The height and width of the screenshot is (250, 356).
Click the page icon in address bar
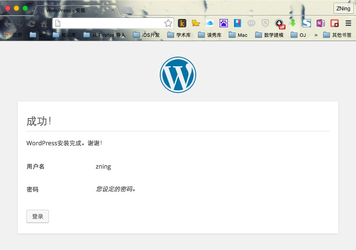pyautogui.click(x=58, y=23)
